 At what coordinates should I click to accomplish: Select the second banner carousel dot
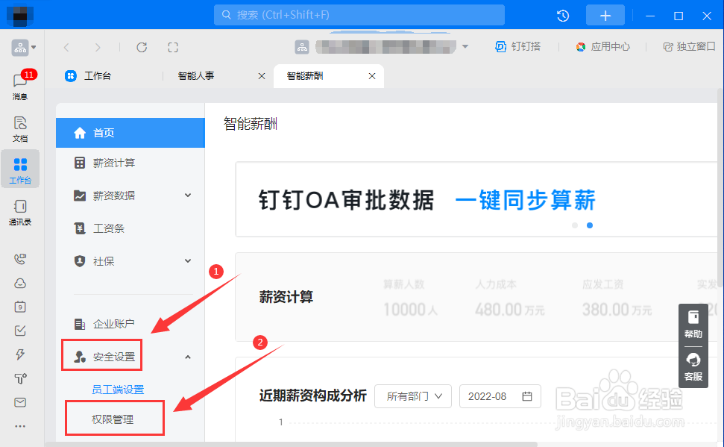pyautogui.click(x=590, y=225)
